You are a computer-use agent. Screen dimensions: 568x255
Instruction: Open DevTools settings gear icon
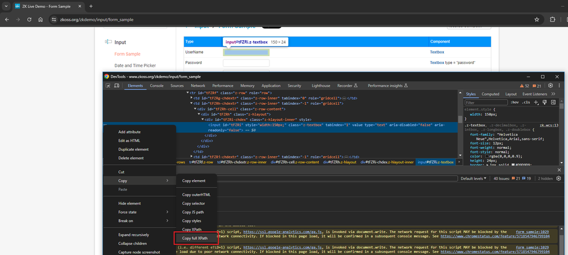550,86
